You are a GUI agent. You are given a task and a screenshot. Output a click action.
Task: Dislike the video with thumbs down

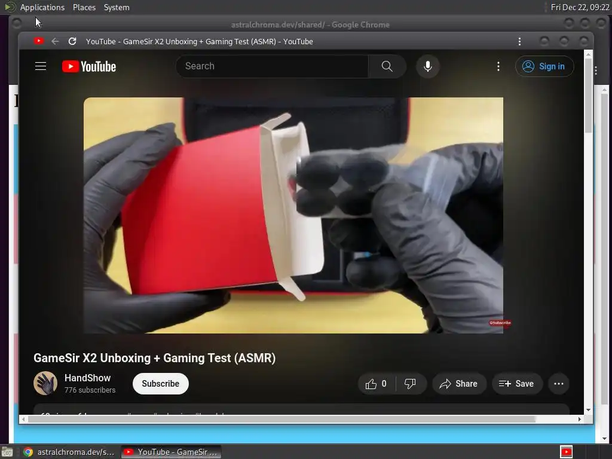pyautogui.click(x=410, y=384)
